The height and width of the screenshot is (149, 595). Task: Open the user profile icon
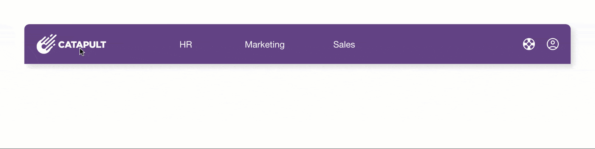(553, 44)
